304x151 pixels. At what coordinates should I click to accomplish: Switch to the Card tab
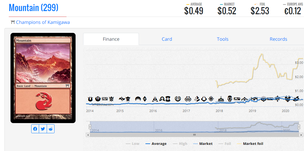(x=167, y=39)
